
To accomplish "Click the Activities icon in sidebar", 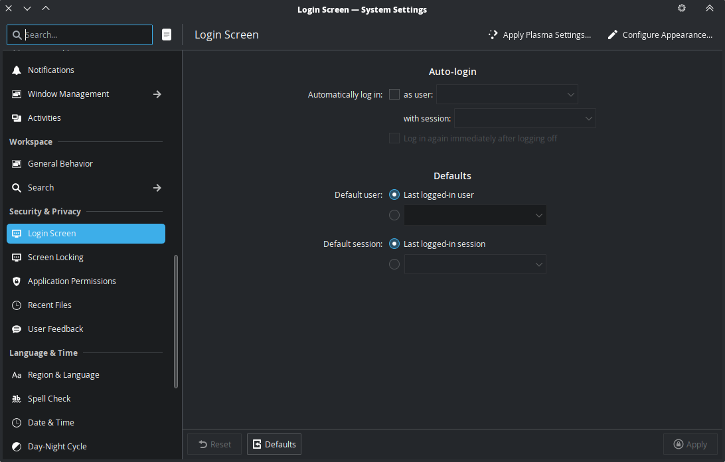I will (17, 118).
